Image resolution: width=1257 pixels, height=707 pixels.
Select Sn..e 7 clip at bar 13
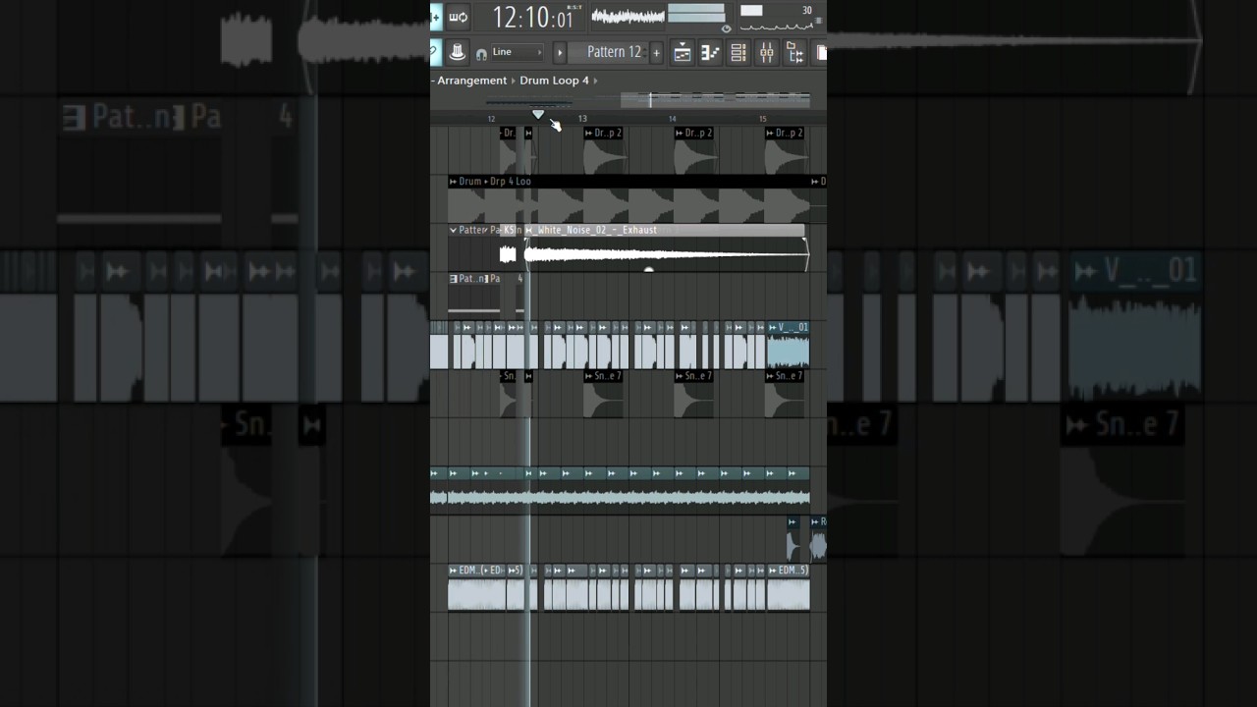(x=605, y=394)
